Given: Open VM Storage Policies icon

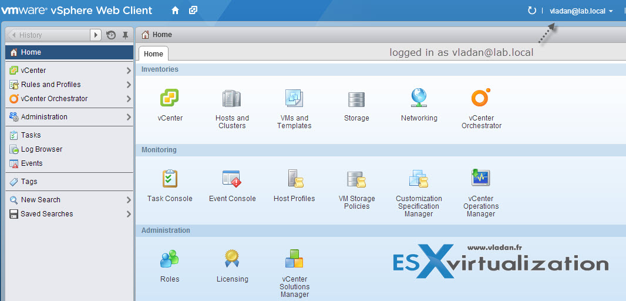Looking at the screenshot, I should tap(356, 179).
